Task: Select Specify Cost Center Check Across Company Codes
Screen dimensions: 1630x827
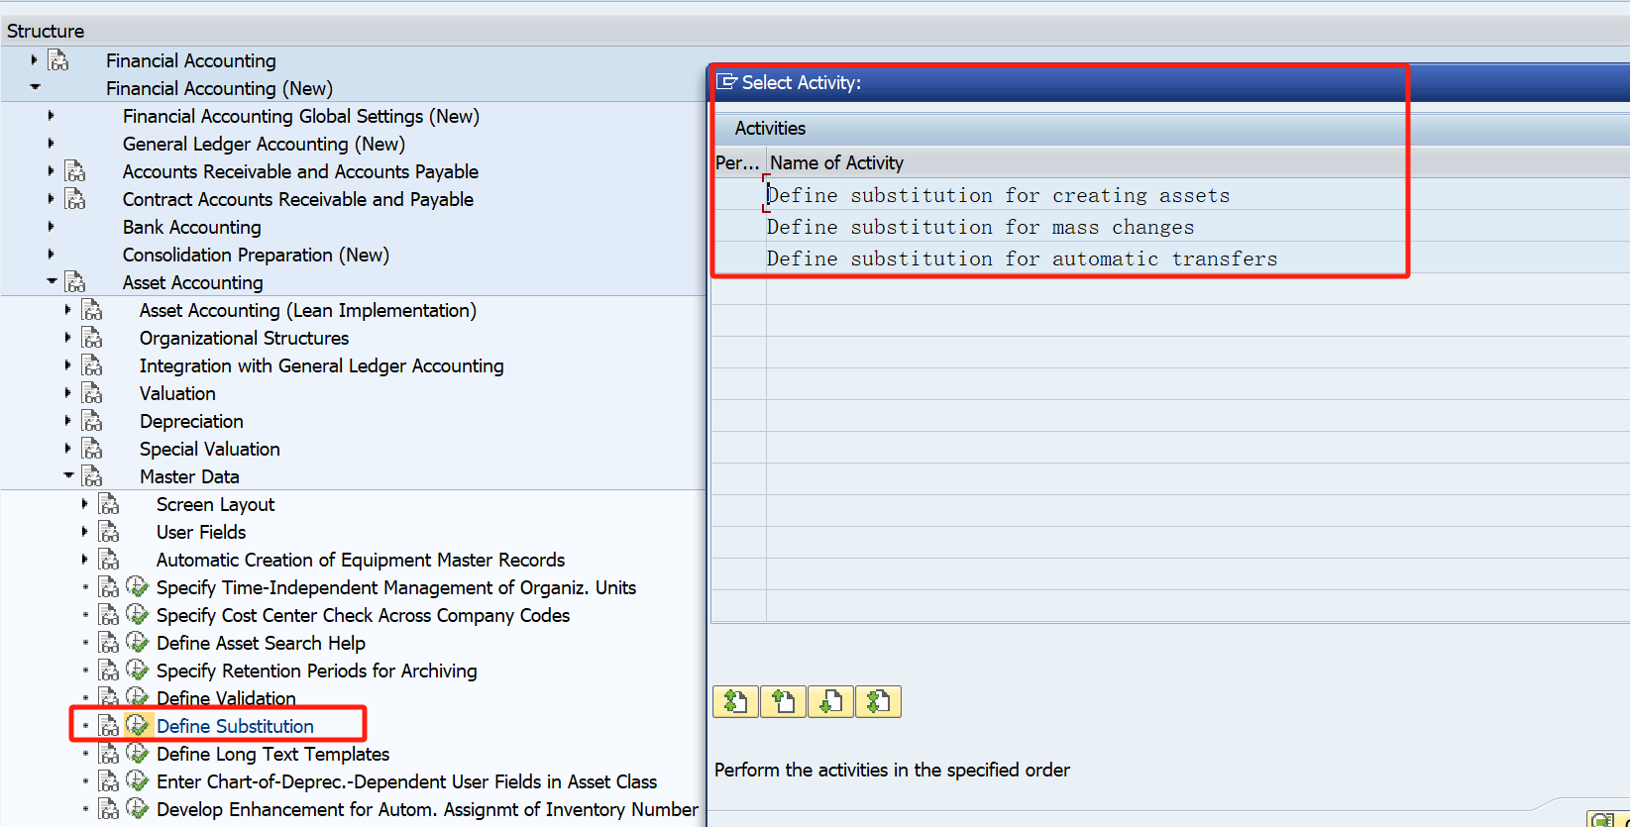Action: 363,615
